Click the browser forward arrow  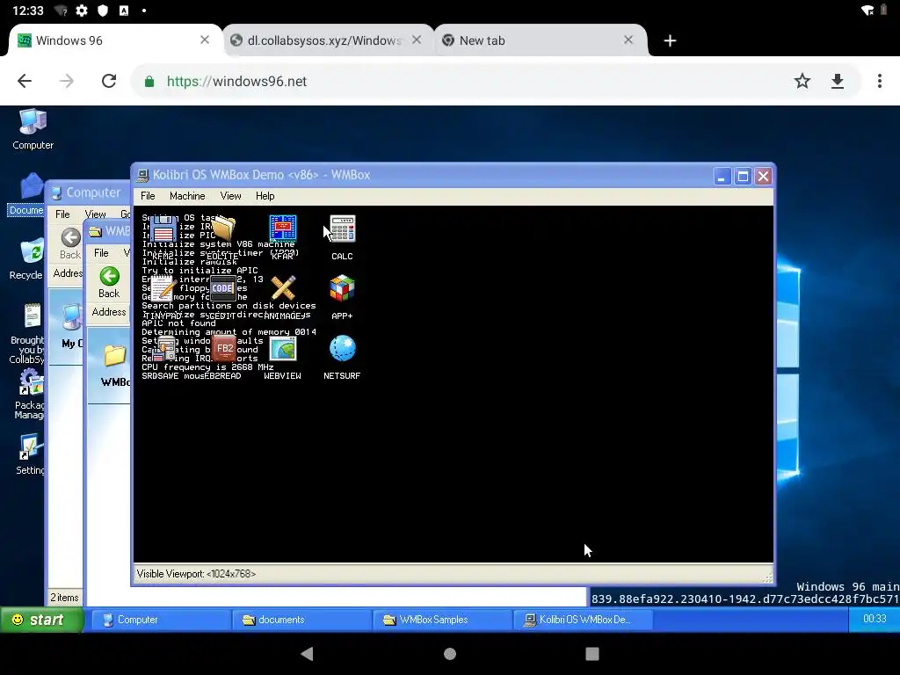tap(67, 81)
